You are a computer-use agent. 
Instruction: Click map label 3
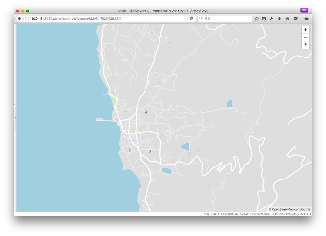[x=150, y=151]
